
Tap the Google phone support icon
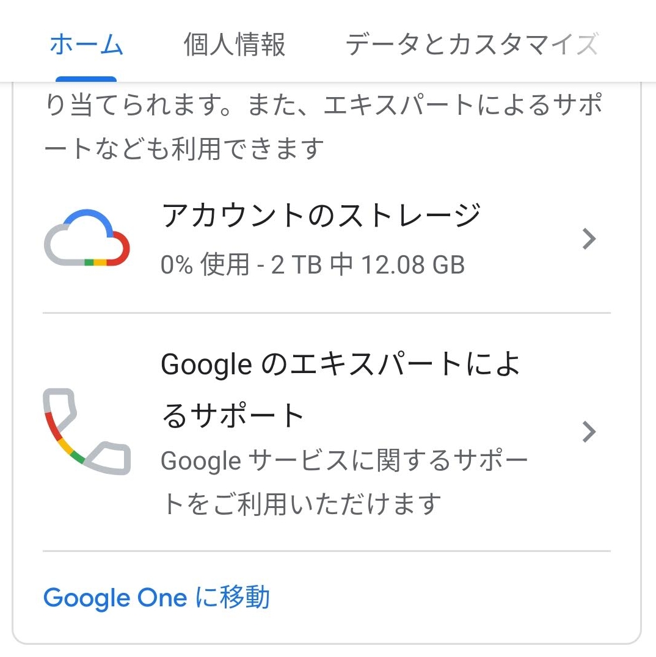[x=87, y=432]
